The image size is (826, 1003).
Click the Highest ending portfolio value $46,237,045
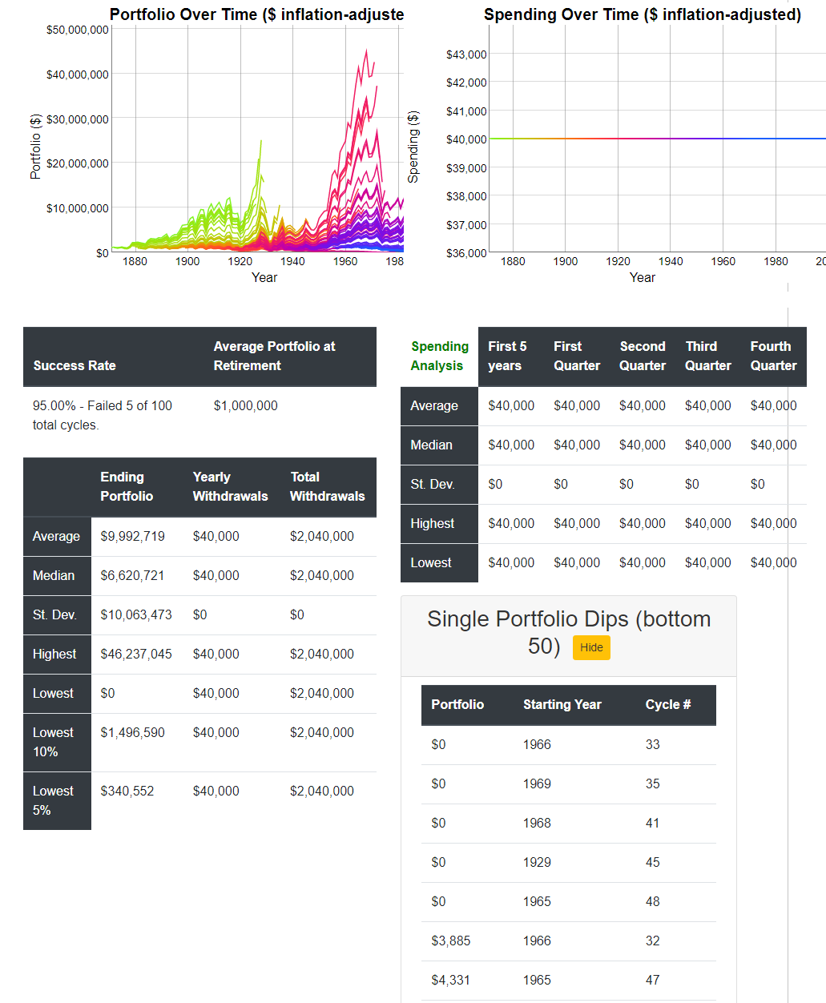pyautogui.click(x=136, y=654)
